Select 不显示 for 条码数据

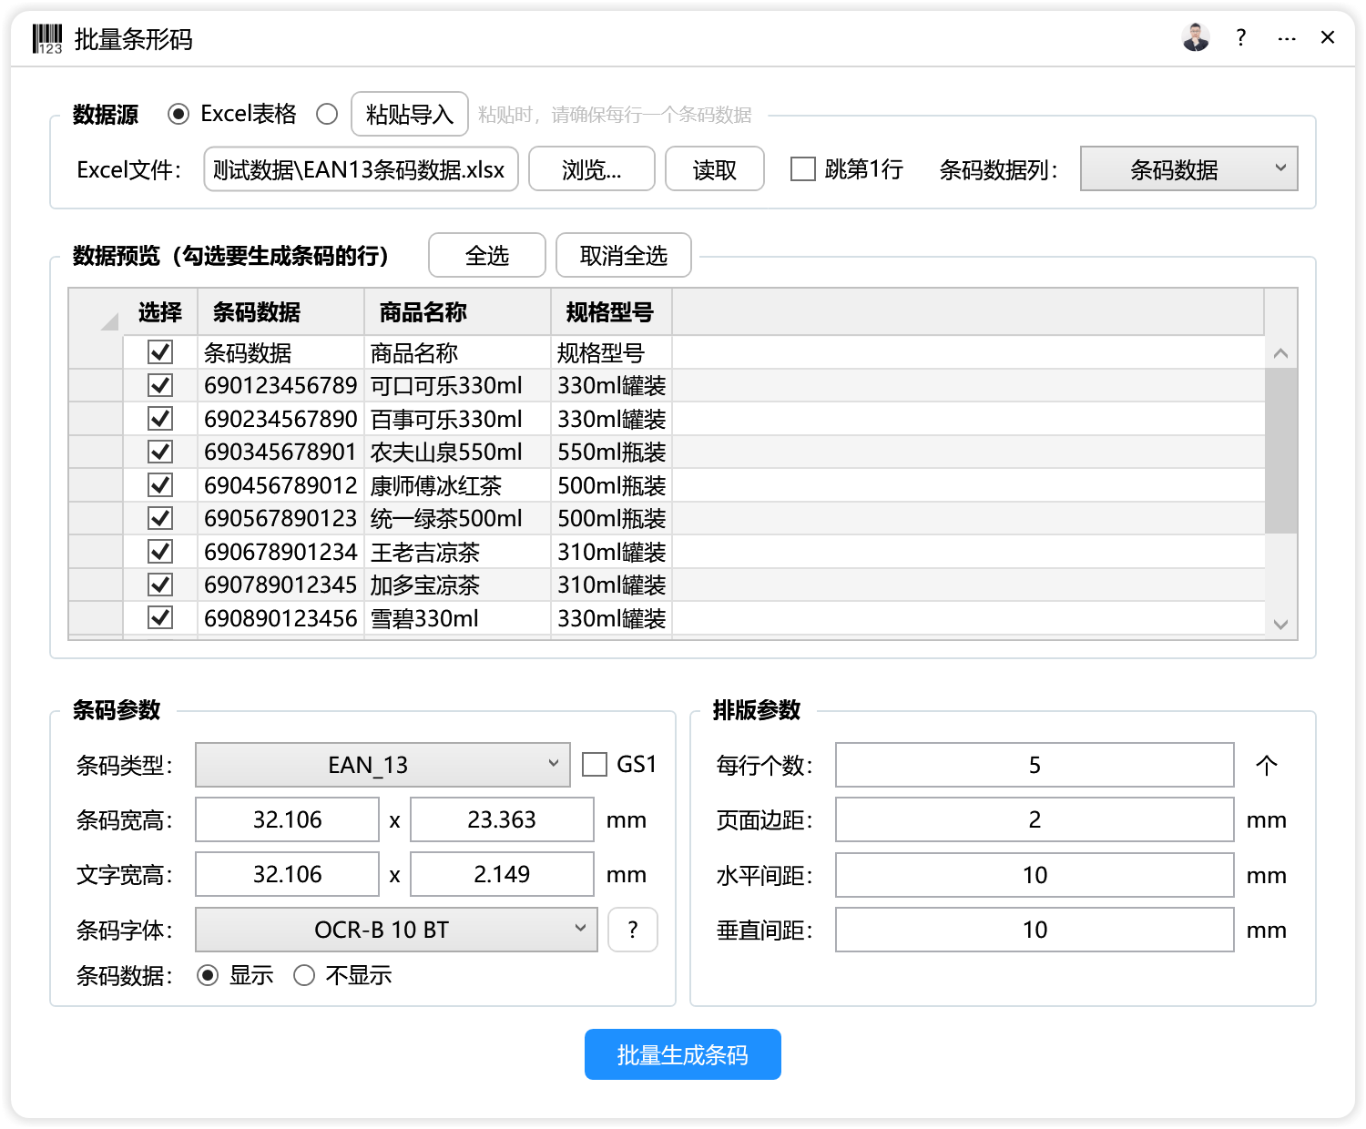click(x=305, y=975)
